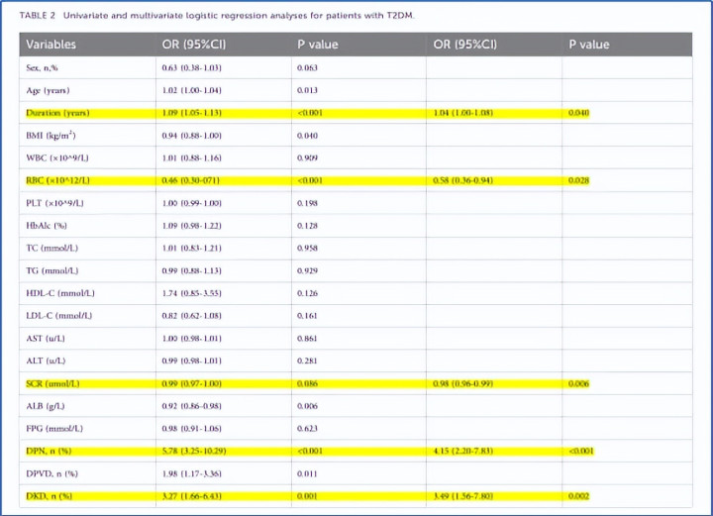713x516 pixels.
Task: Click the SCR (umol/L) variable cell
Action: click(x=54, y=382)
